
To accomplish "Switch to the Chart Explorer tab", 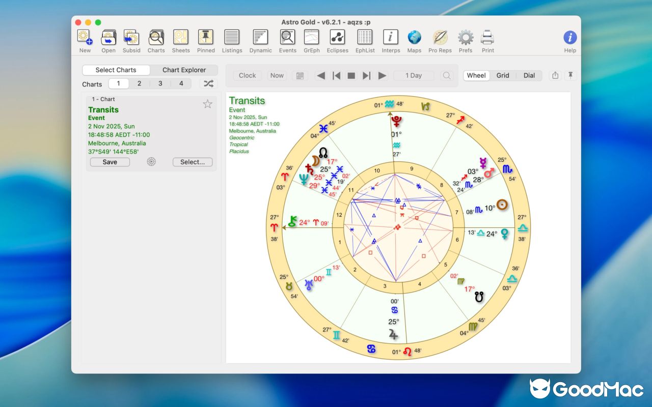I will point(184,70).
